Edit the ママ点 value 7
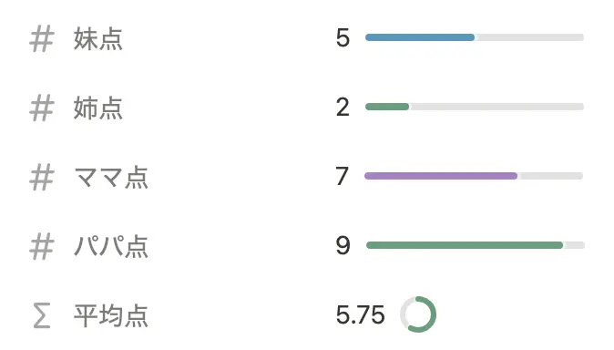Screen dimensions: 614x350 coord(342,177)
